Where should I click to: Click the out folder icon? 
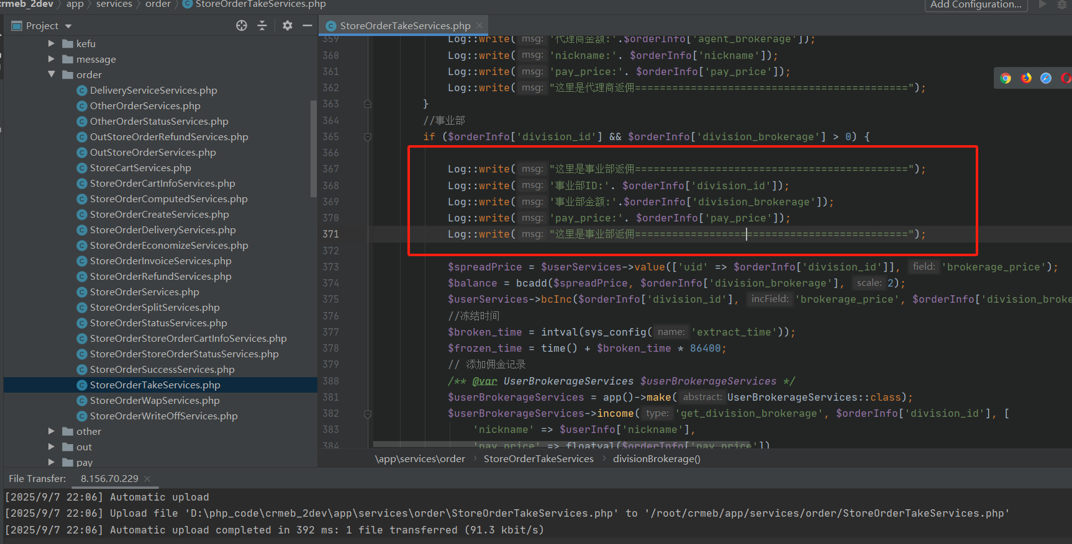point(68,447)
